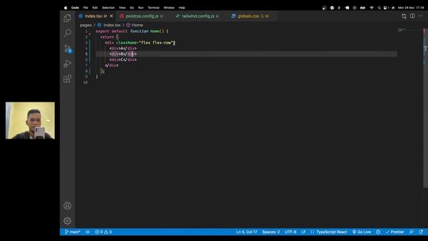428x241 pixels.
Task: Open the Manage gear icon
Action: coord(68,220)
